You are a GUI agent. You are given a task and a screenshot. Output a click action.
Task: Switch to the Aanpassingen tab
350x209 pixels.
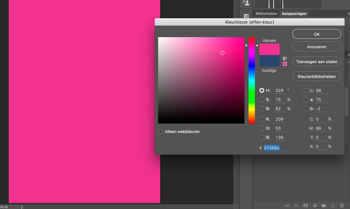point(294,14)
